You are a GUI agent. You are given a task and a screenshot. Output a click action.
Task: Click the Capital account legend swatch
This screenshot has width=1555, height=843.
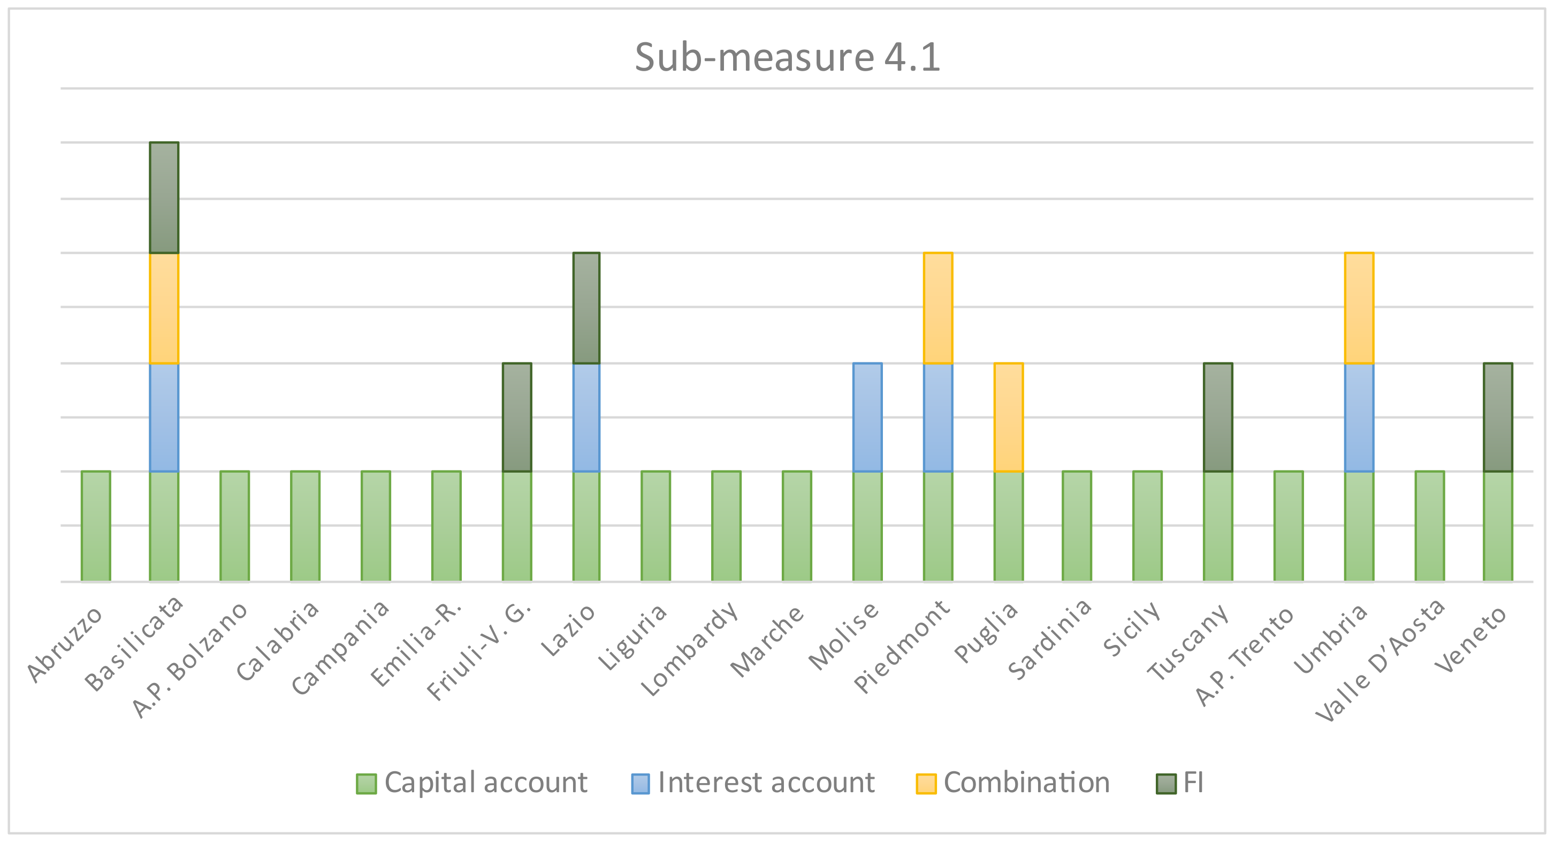[x=366, y=783]
